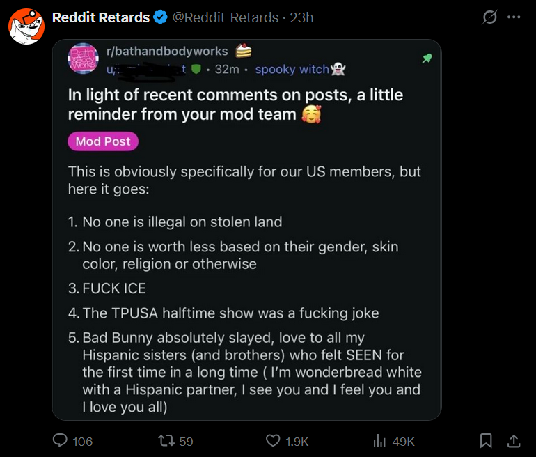536x457 pixels.
Task: Open view analytics bar chart icon
Action: point(379,440)
